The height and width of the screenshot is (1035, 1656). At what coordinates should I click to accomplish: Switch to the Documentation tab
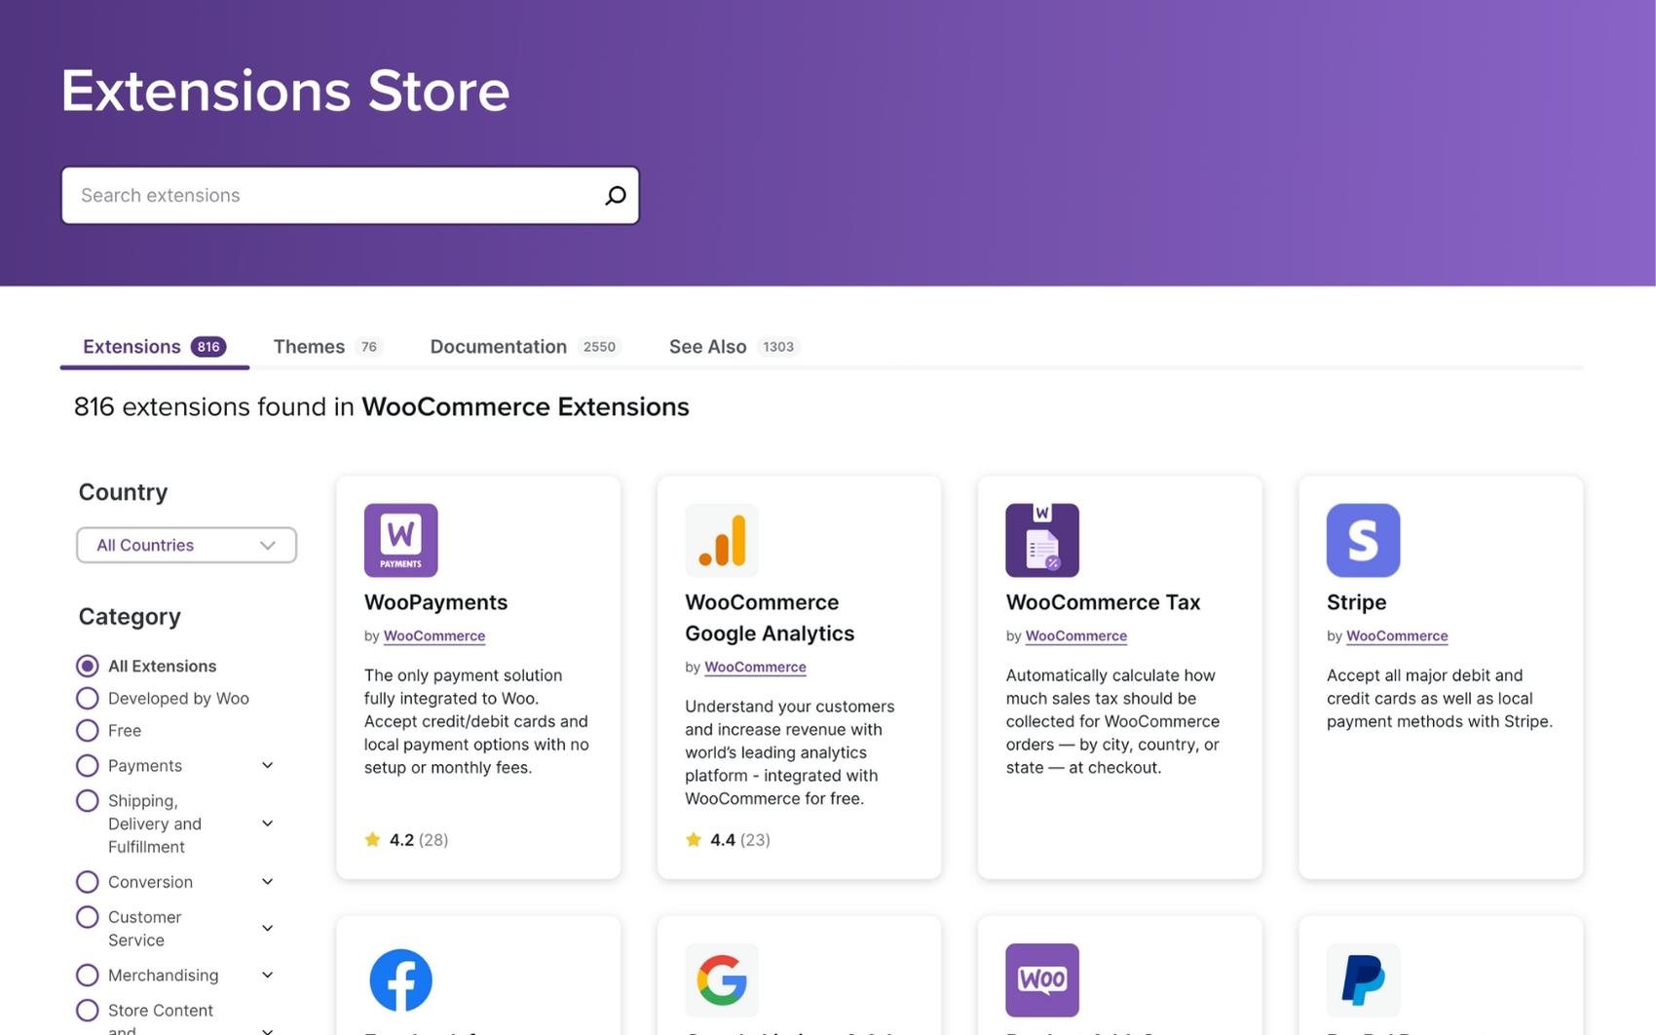point(498,347)
